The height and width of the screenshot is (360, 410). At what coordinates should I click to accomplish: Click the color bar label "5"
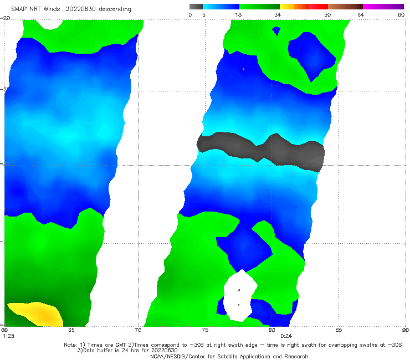[204, 15]
